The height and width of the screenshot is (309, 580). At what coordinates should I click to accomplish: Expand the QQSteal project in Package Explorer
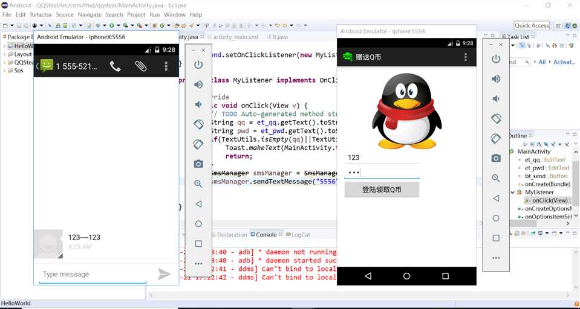tap(4, 62)
